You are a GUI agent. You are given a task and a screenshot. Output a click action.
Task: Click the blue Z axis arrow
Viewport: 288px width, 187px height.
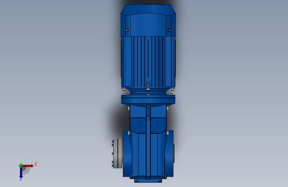pos(21,173)
